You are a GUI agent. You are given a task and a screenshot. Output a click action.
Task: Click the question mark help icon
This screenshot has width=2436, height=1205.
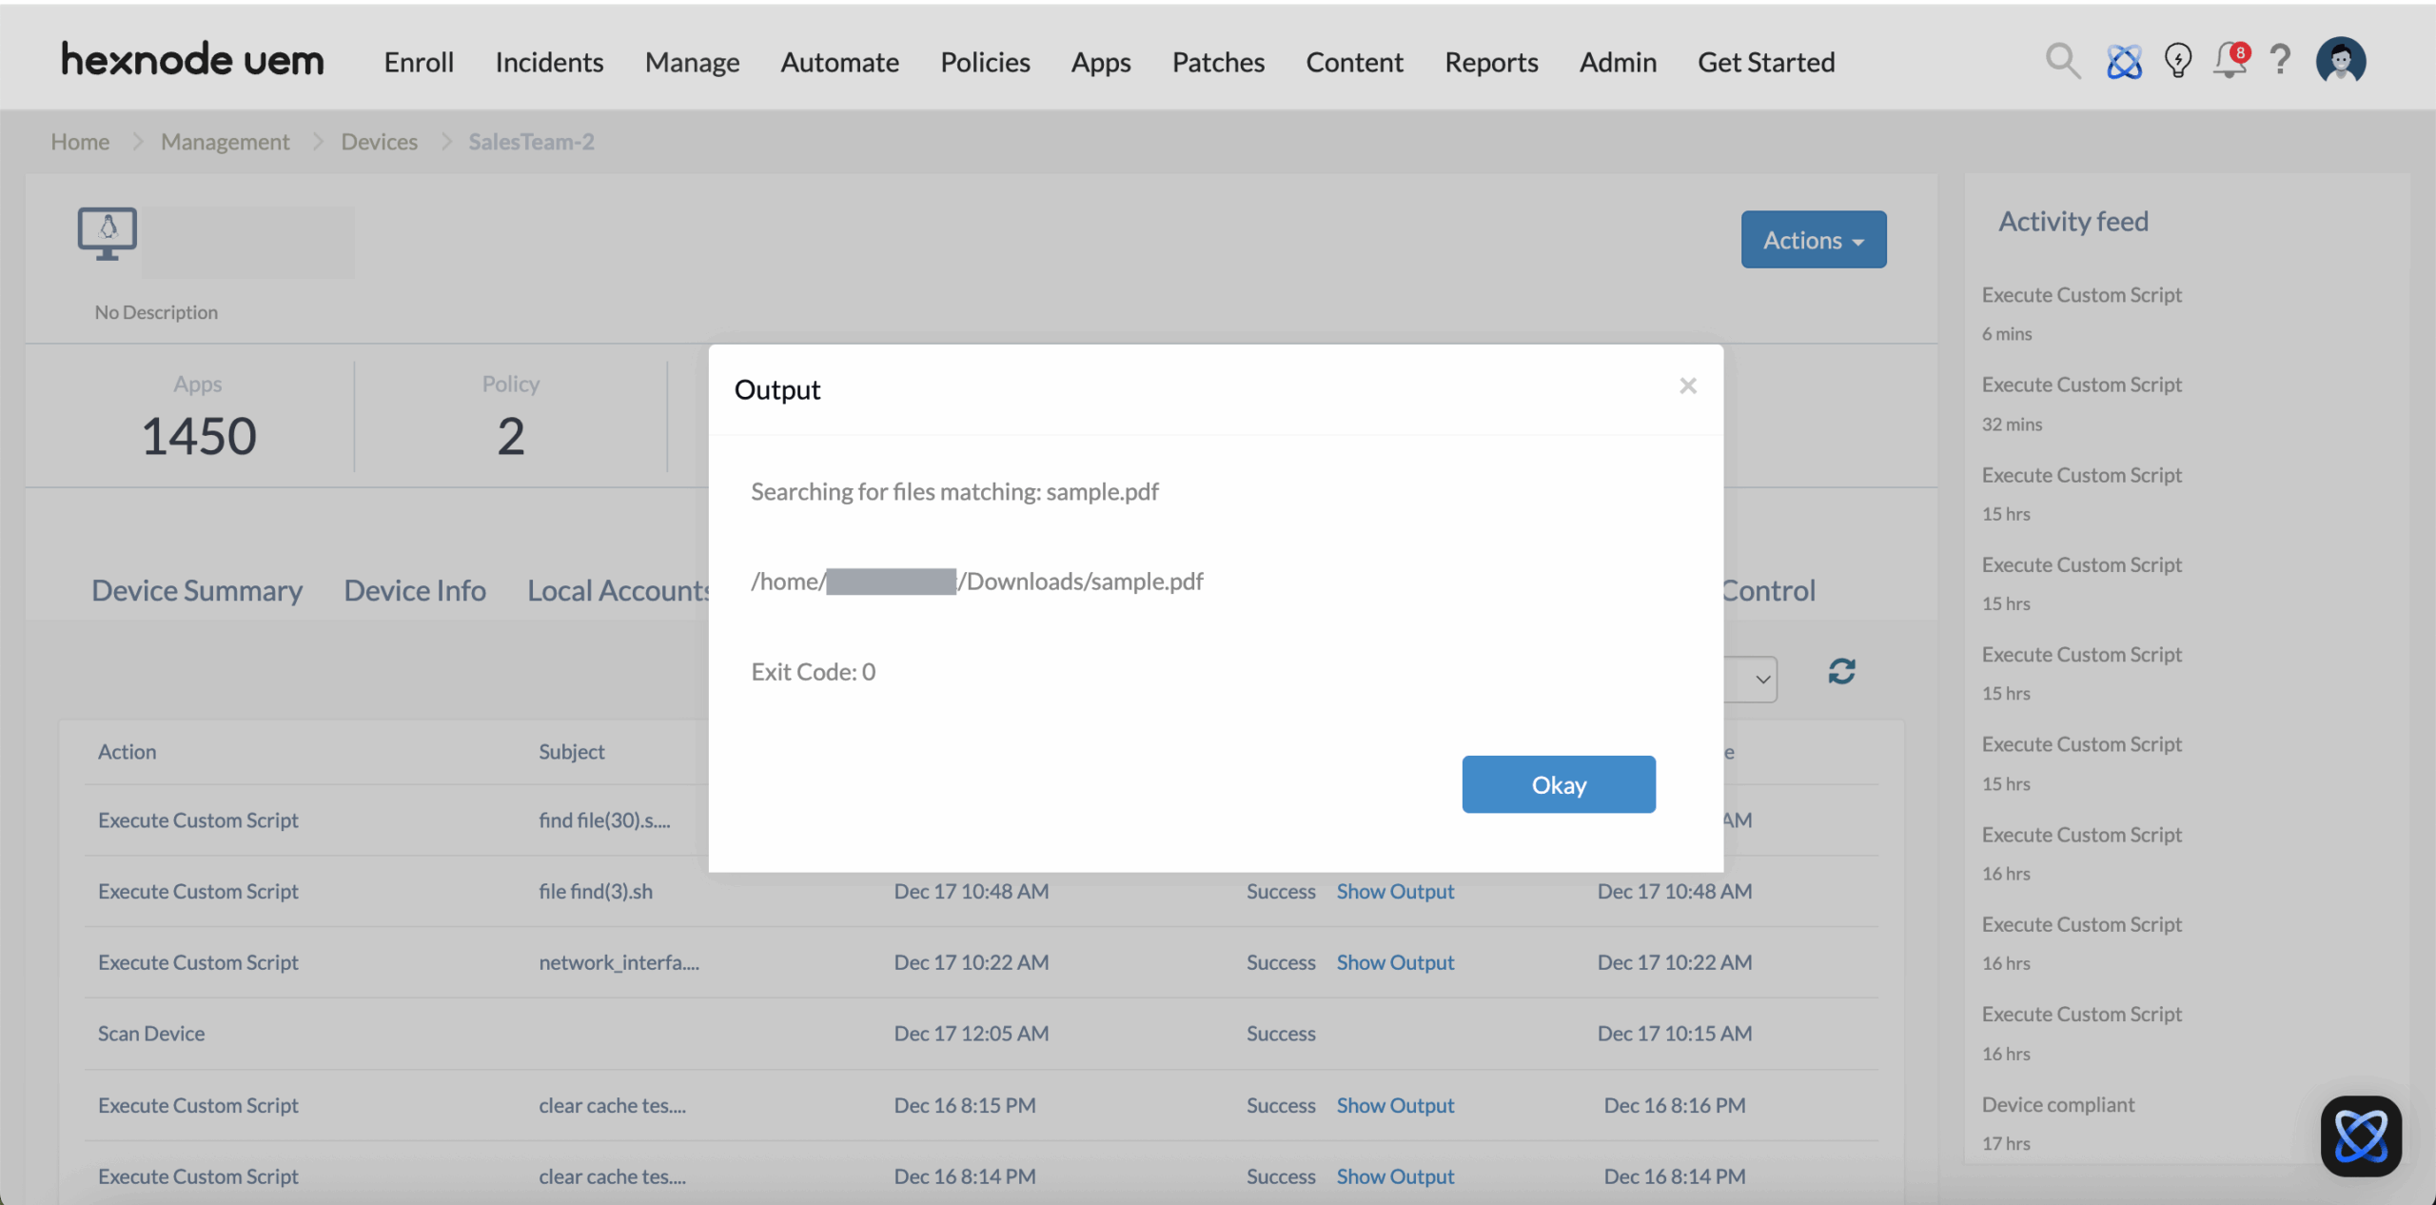[2280, 60]
